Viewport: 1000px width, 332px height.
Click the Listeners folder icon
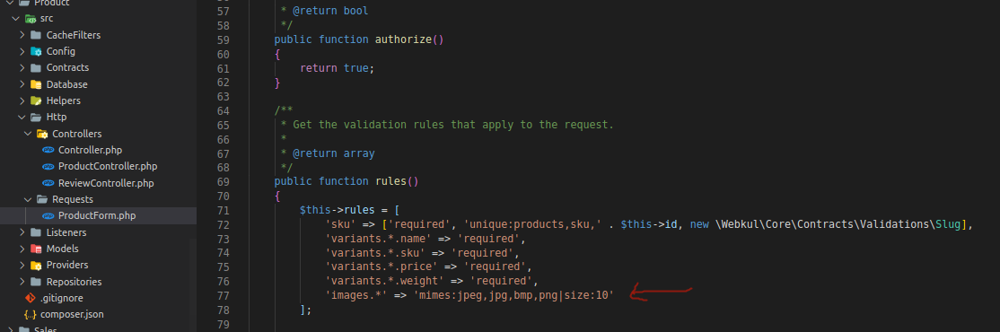(x=36, y=232)
